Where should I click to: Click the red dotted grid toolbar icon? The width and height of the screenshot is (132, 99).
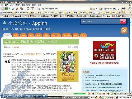(28, 8)
